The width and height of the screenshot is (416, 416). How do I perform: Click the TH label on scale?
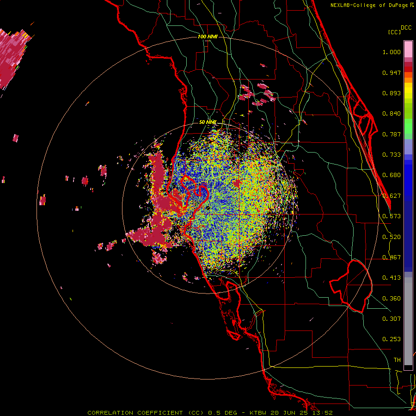(397, 360)
